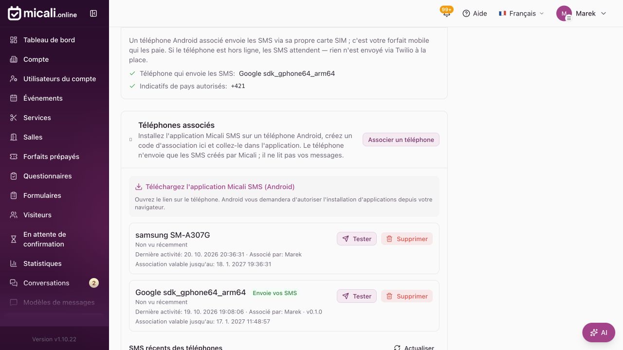Click the Forfaits prépayés ticket icon
Screen dimensions: 623x350
click(14, 157)
